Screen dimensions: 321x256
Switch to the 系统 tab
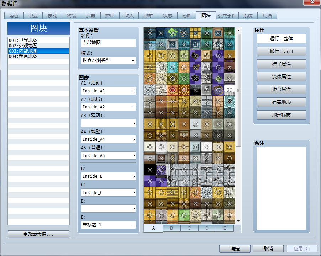pos(248,16)
